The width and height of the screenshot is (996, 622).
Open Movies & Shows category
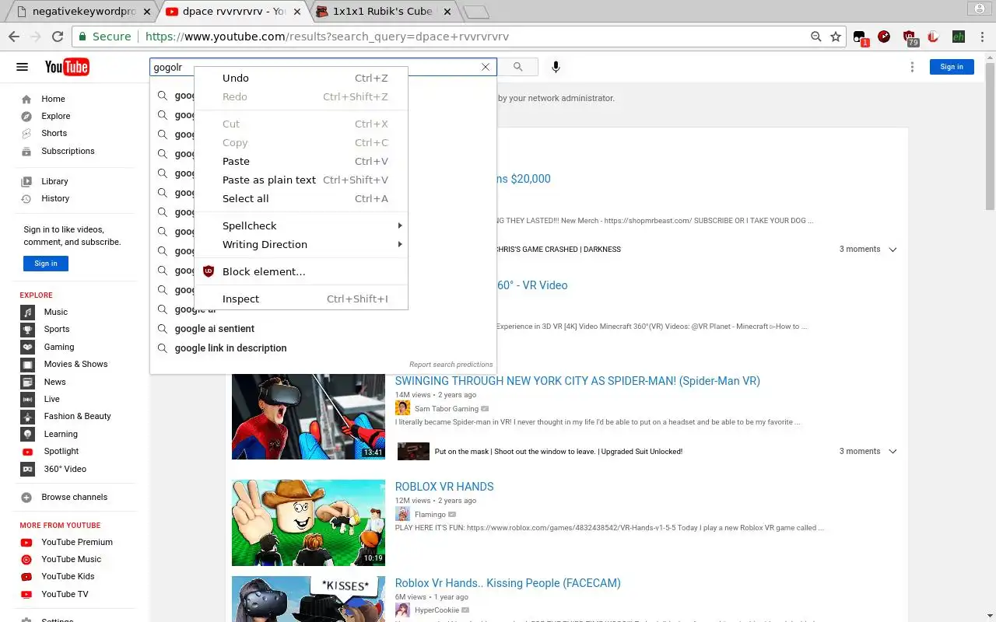pos(76,364)
